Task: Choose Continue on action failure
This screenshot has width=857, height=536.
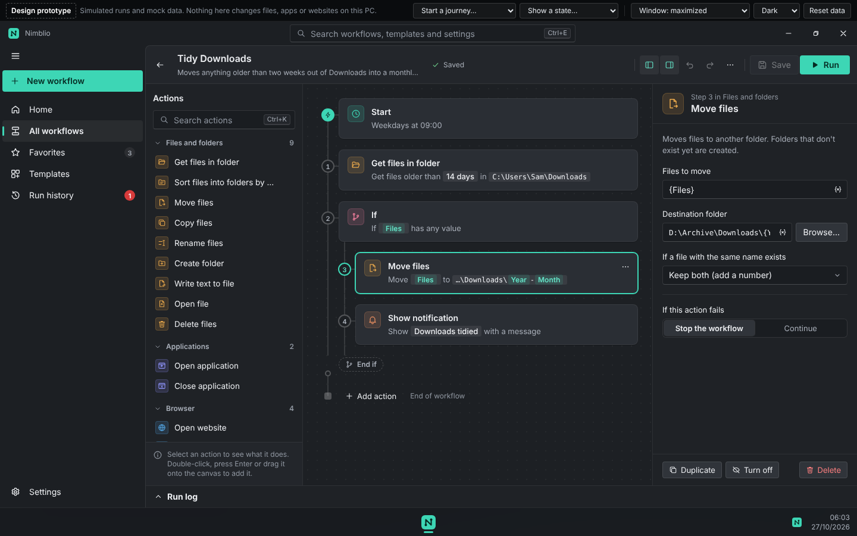Action: (800, 328)
